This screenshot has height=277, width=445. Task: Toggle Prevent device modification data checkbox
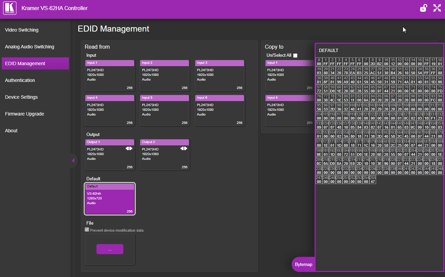click(x=87, y=230)
